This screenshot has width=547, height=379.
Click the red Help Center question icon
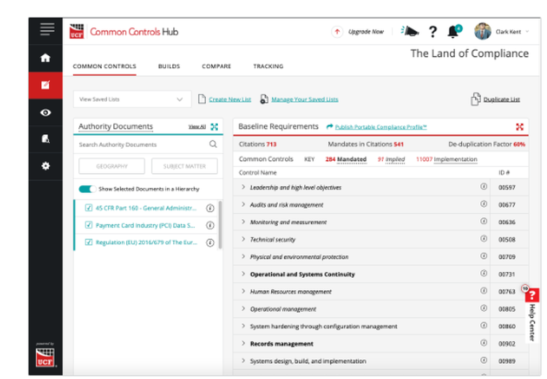click(x=532, y=296)
